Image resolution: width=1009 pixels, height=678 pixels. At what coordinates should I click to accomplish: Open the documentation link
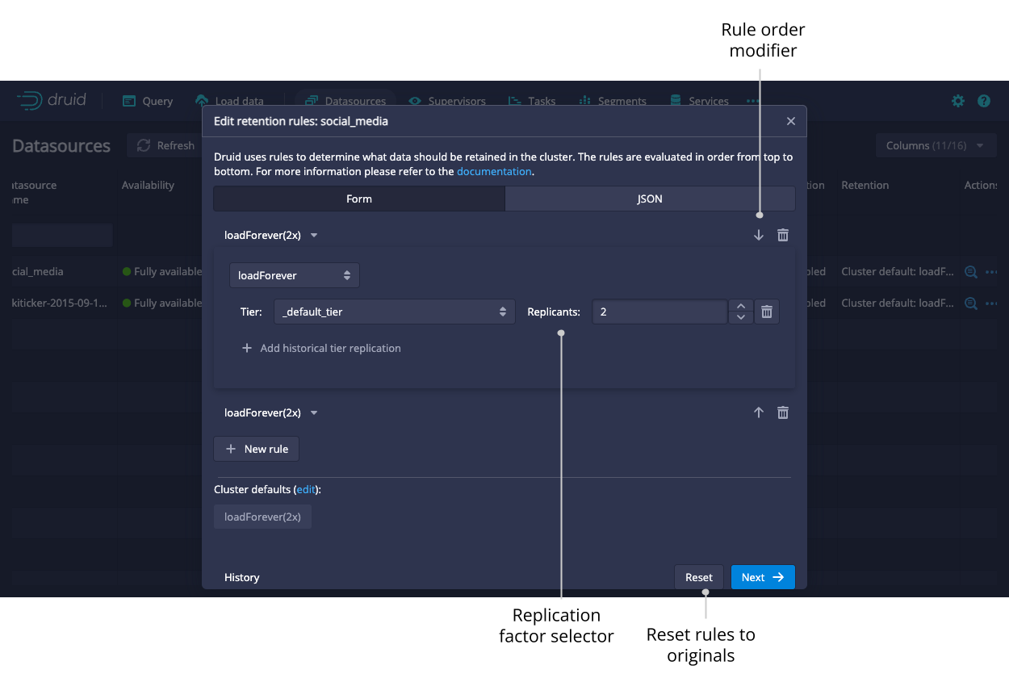click(494, 171)
